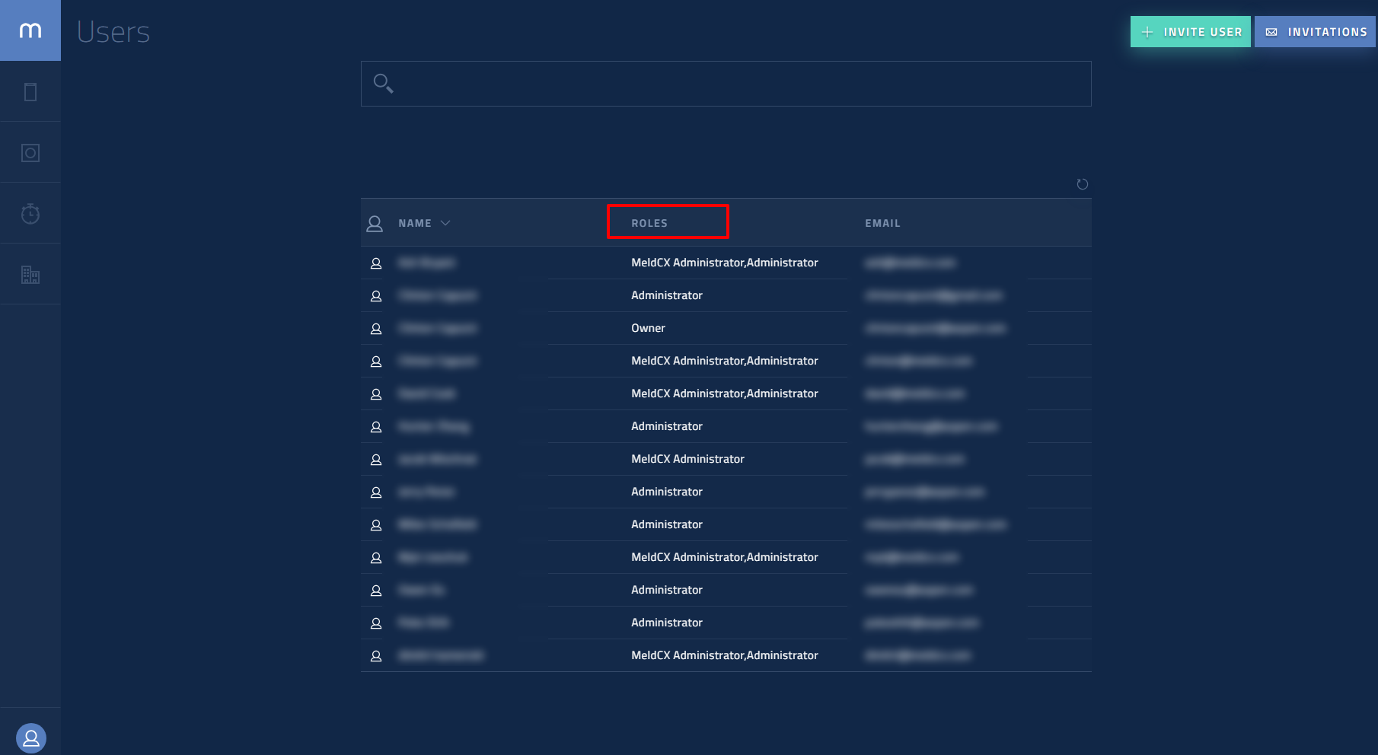Image resolution: width=1378 pixels, height=755 pixels.
Task: Click the magnifier search icon
Action: point(383,83)
